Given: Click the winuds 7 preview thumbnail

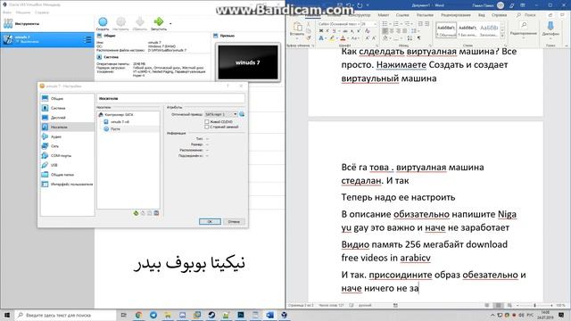Looking at the screenshot, I should coord(248,62).
